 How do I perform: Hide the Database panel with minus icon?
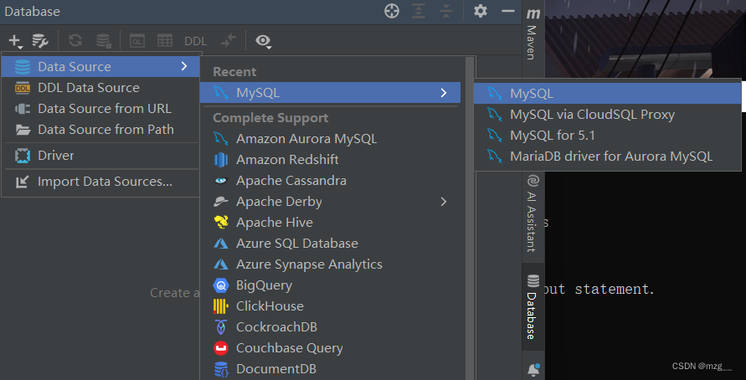(x=508, y=11)
